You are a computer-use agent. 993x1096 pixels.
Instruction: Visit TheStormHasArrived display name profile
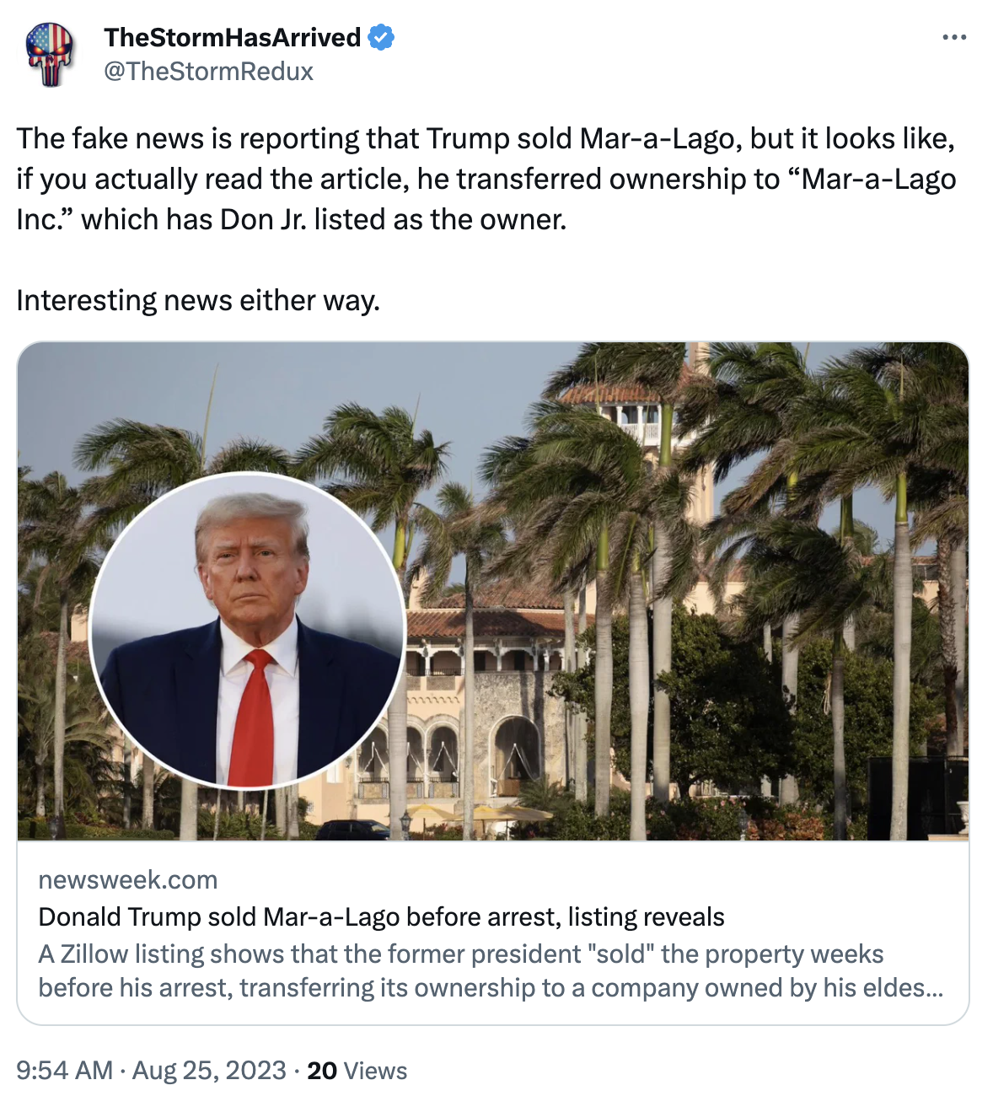tap(233, 38)
